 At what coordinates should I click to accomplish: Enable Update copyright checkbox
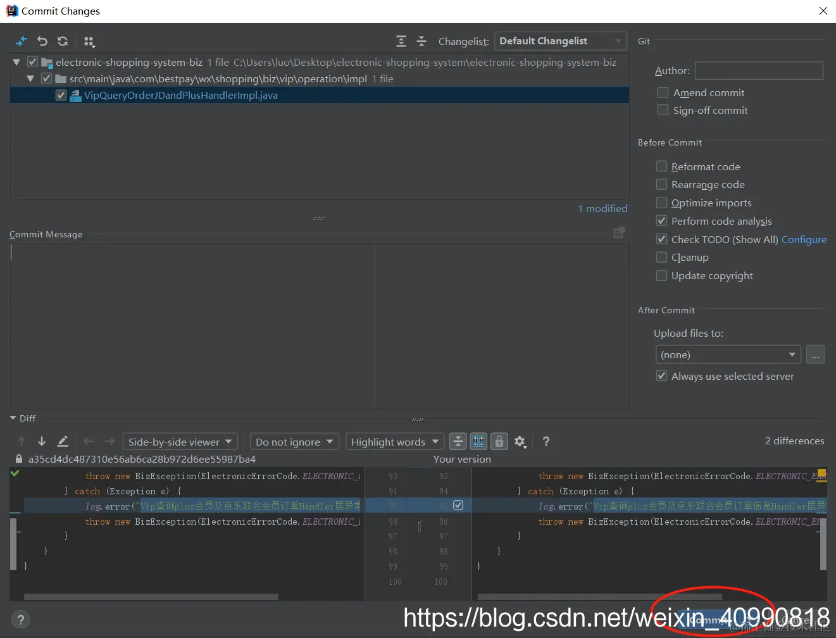click(x=661, y=275)
